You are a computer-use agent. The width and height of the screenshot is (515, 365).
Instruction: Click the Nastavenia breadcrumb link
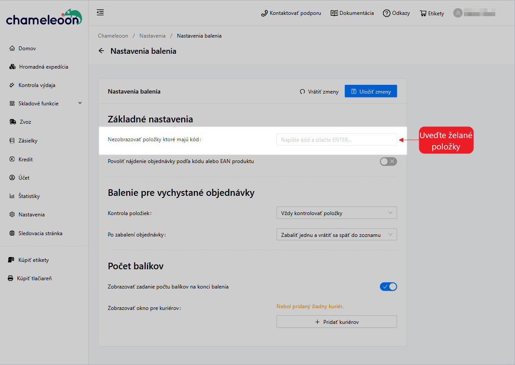(152, 36)
